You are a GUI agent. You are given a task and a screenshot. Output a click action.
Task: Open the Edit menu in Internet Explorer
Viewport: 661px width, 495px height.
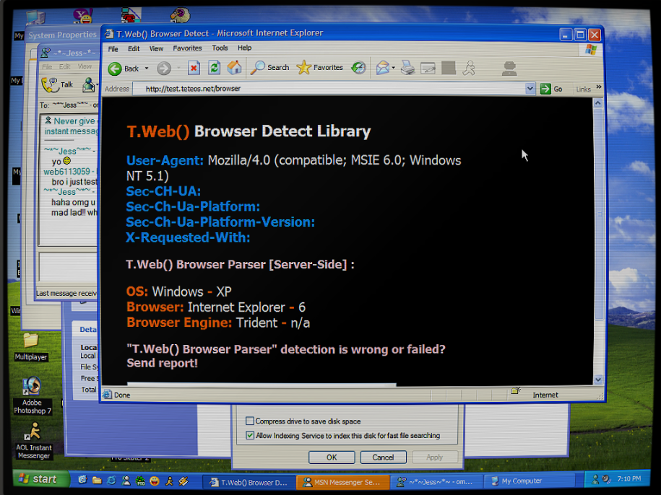tap(134, 48)
